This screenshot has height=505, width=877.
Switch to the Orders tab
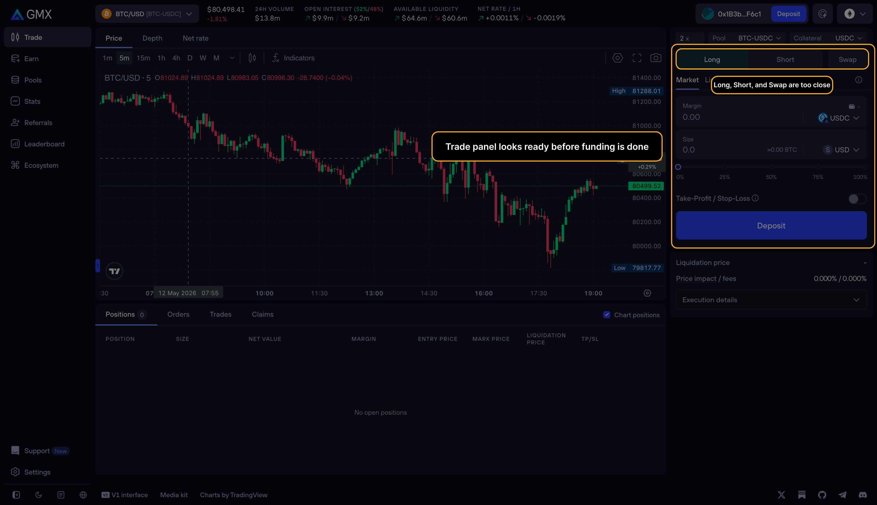tap(178, 314)
